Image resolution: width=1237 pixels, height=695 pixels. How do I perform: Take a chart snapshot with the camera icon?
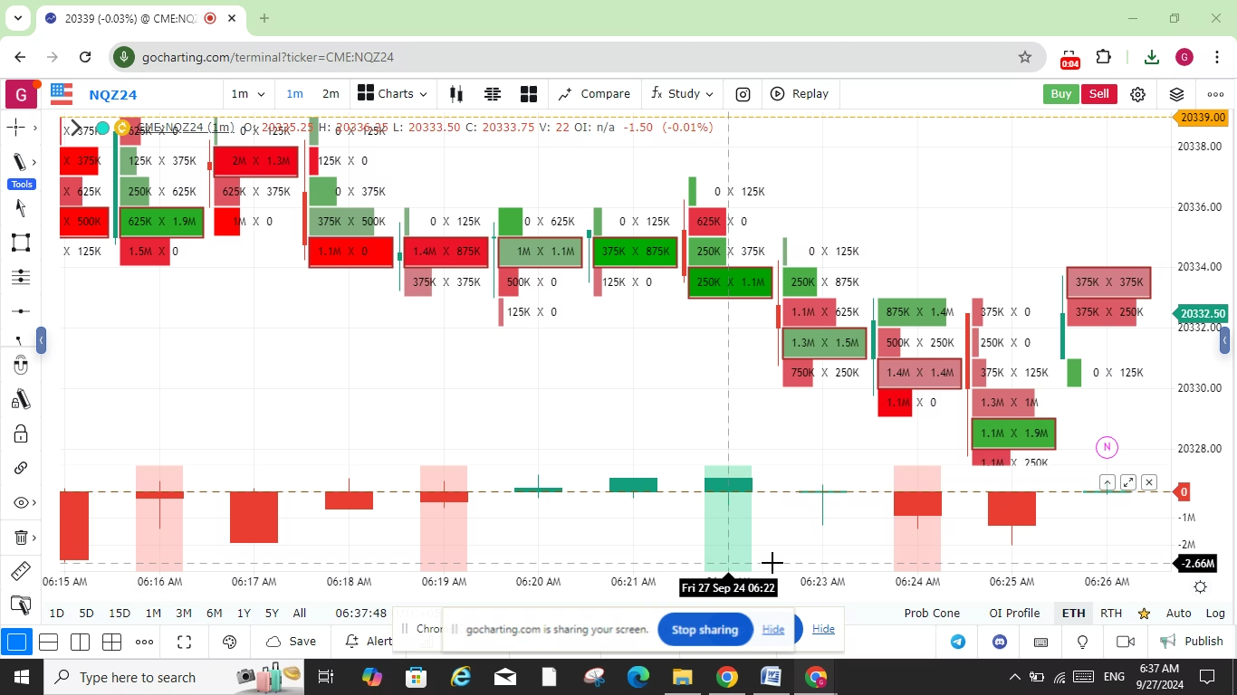pyautogui.click(x=743, y=93)
